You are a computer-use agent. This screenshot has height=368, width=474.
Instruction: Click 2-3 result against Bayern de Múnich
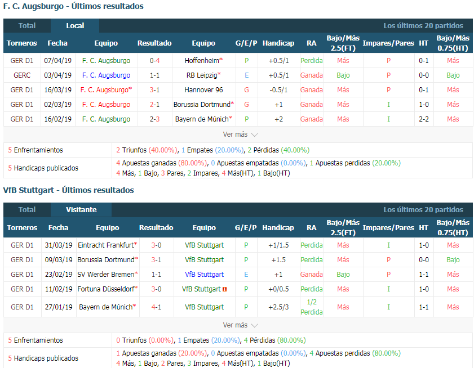154,119
